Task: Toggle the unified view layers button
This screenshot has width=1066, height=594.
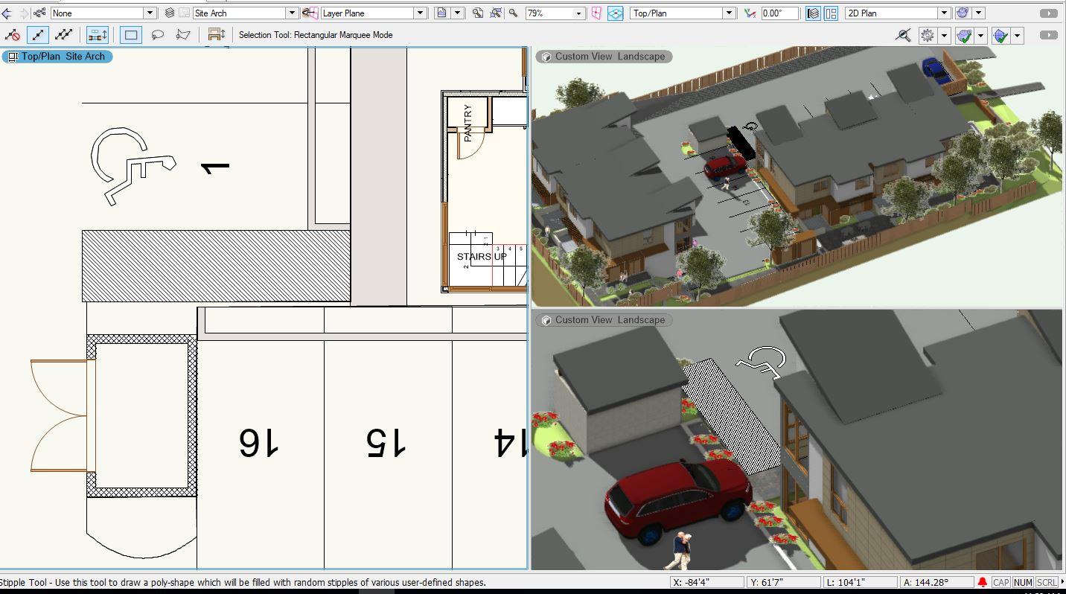Action: click(813, 13)
